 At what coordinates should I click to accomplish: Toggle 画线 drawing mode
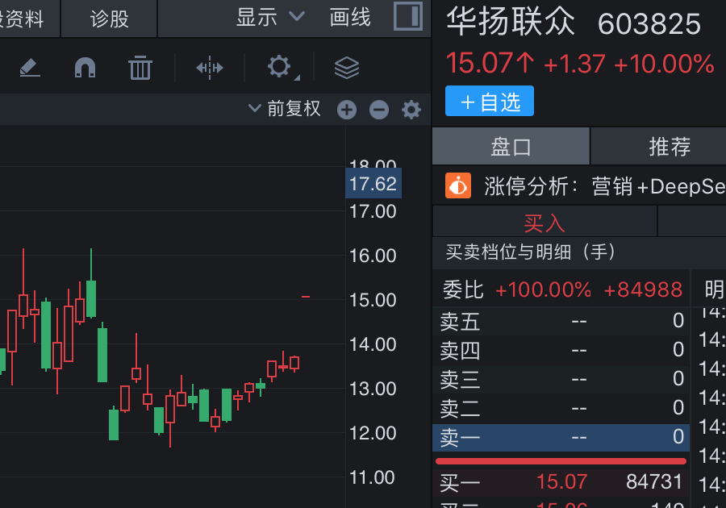point(350,17)
